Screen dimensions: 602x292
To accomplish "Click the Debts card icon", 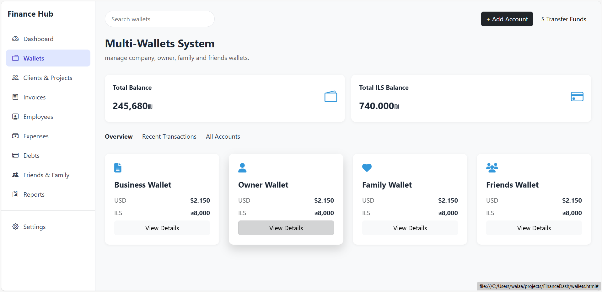I will click(15, 156).
